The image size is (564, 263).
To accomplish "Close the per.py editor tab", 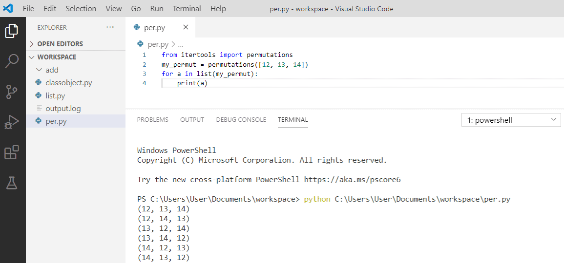I will pos(186,27).
